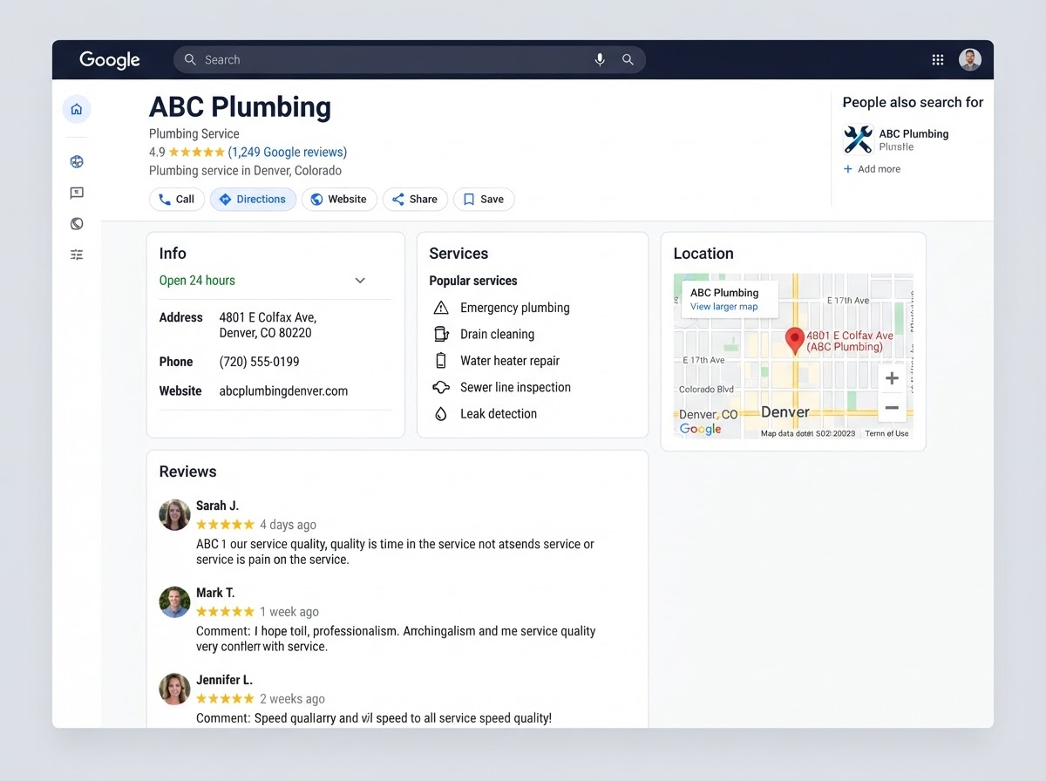Zoom out the map with minus button

tap(892, 408)
